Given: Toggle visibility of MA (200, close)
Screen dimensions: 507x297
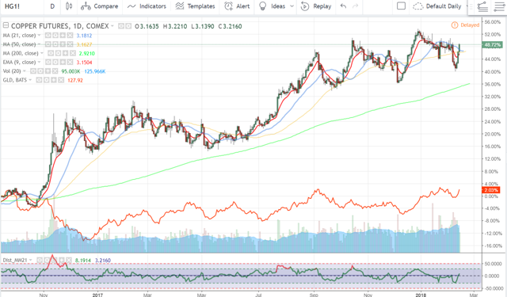Looking at the screenshot, I should point(51,53).
